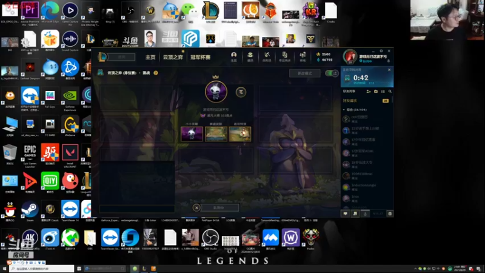Viewport: 485px width, 273px height.
Task: Click the 队列中 in-queue button
Action: [220, 207]
